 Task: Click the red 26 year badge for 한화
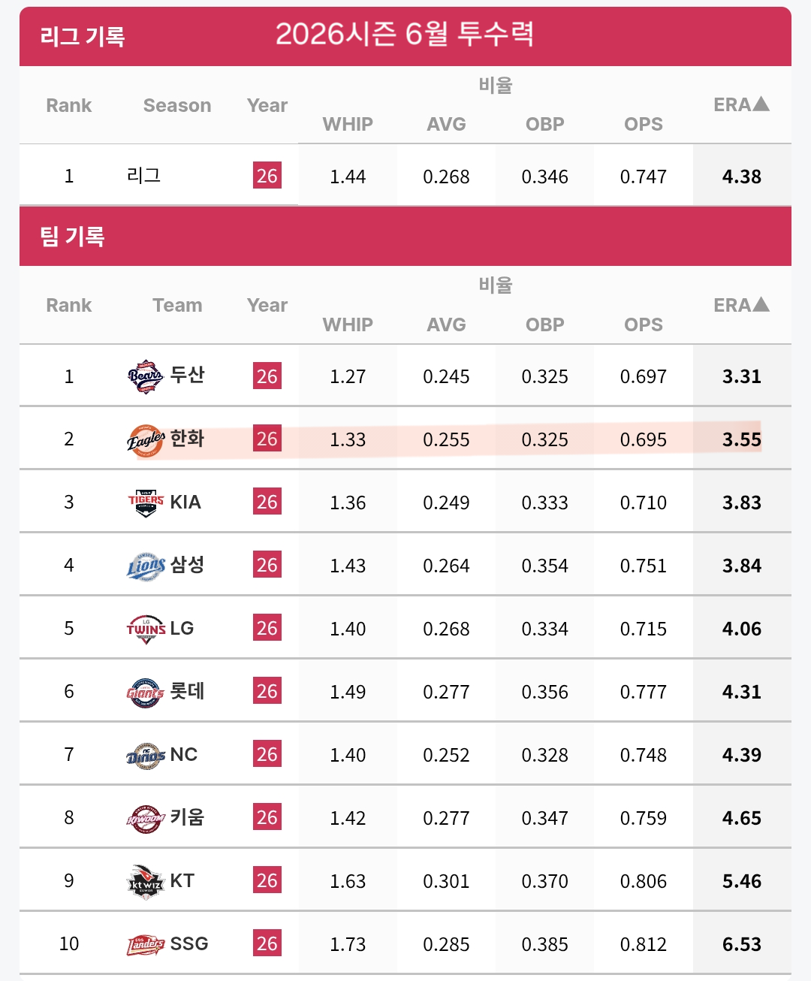[267, 439]
